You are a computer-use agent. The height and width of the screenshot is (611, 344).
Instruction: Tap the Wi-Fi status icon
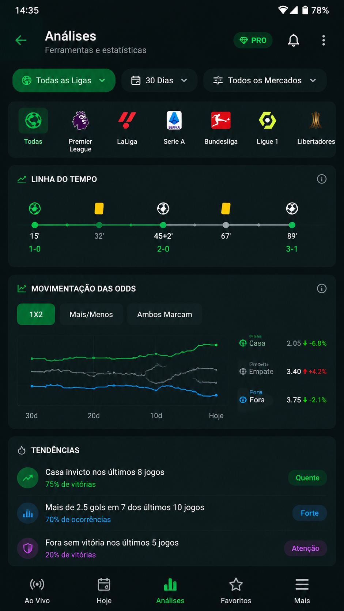coord(283,10)
